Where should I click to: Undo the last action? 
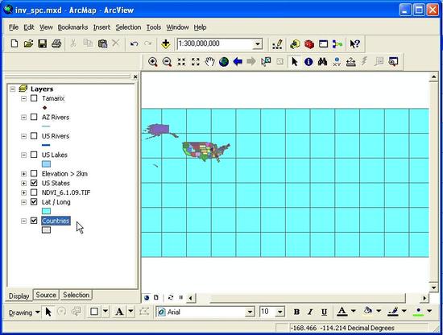click(x=134, y=43)
